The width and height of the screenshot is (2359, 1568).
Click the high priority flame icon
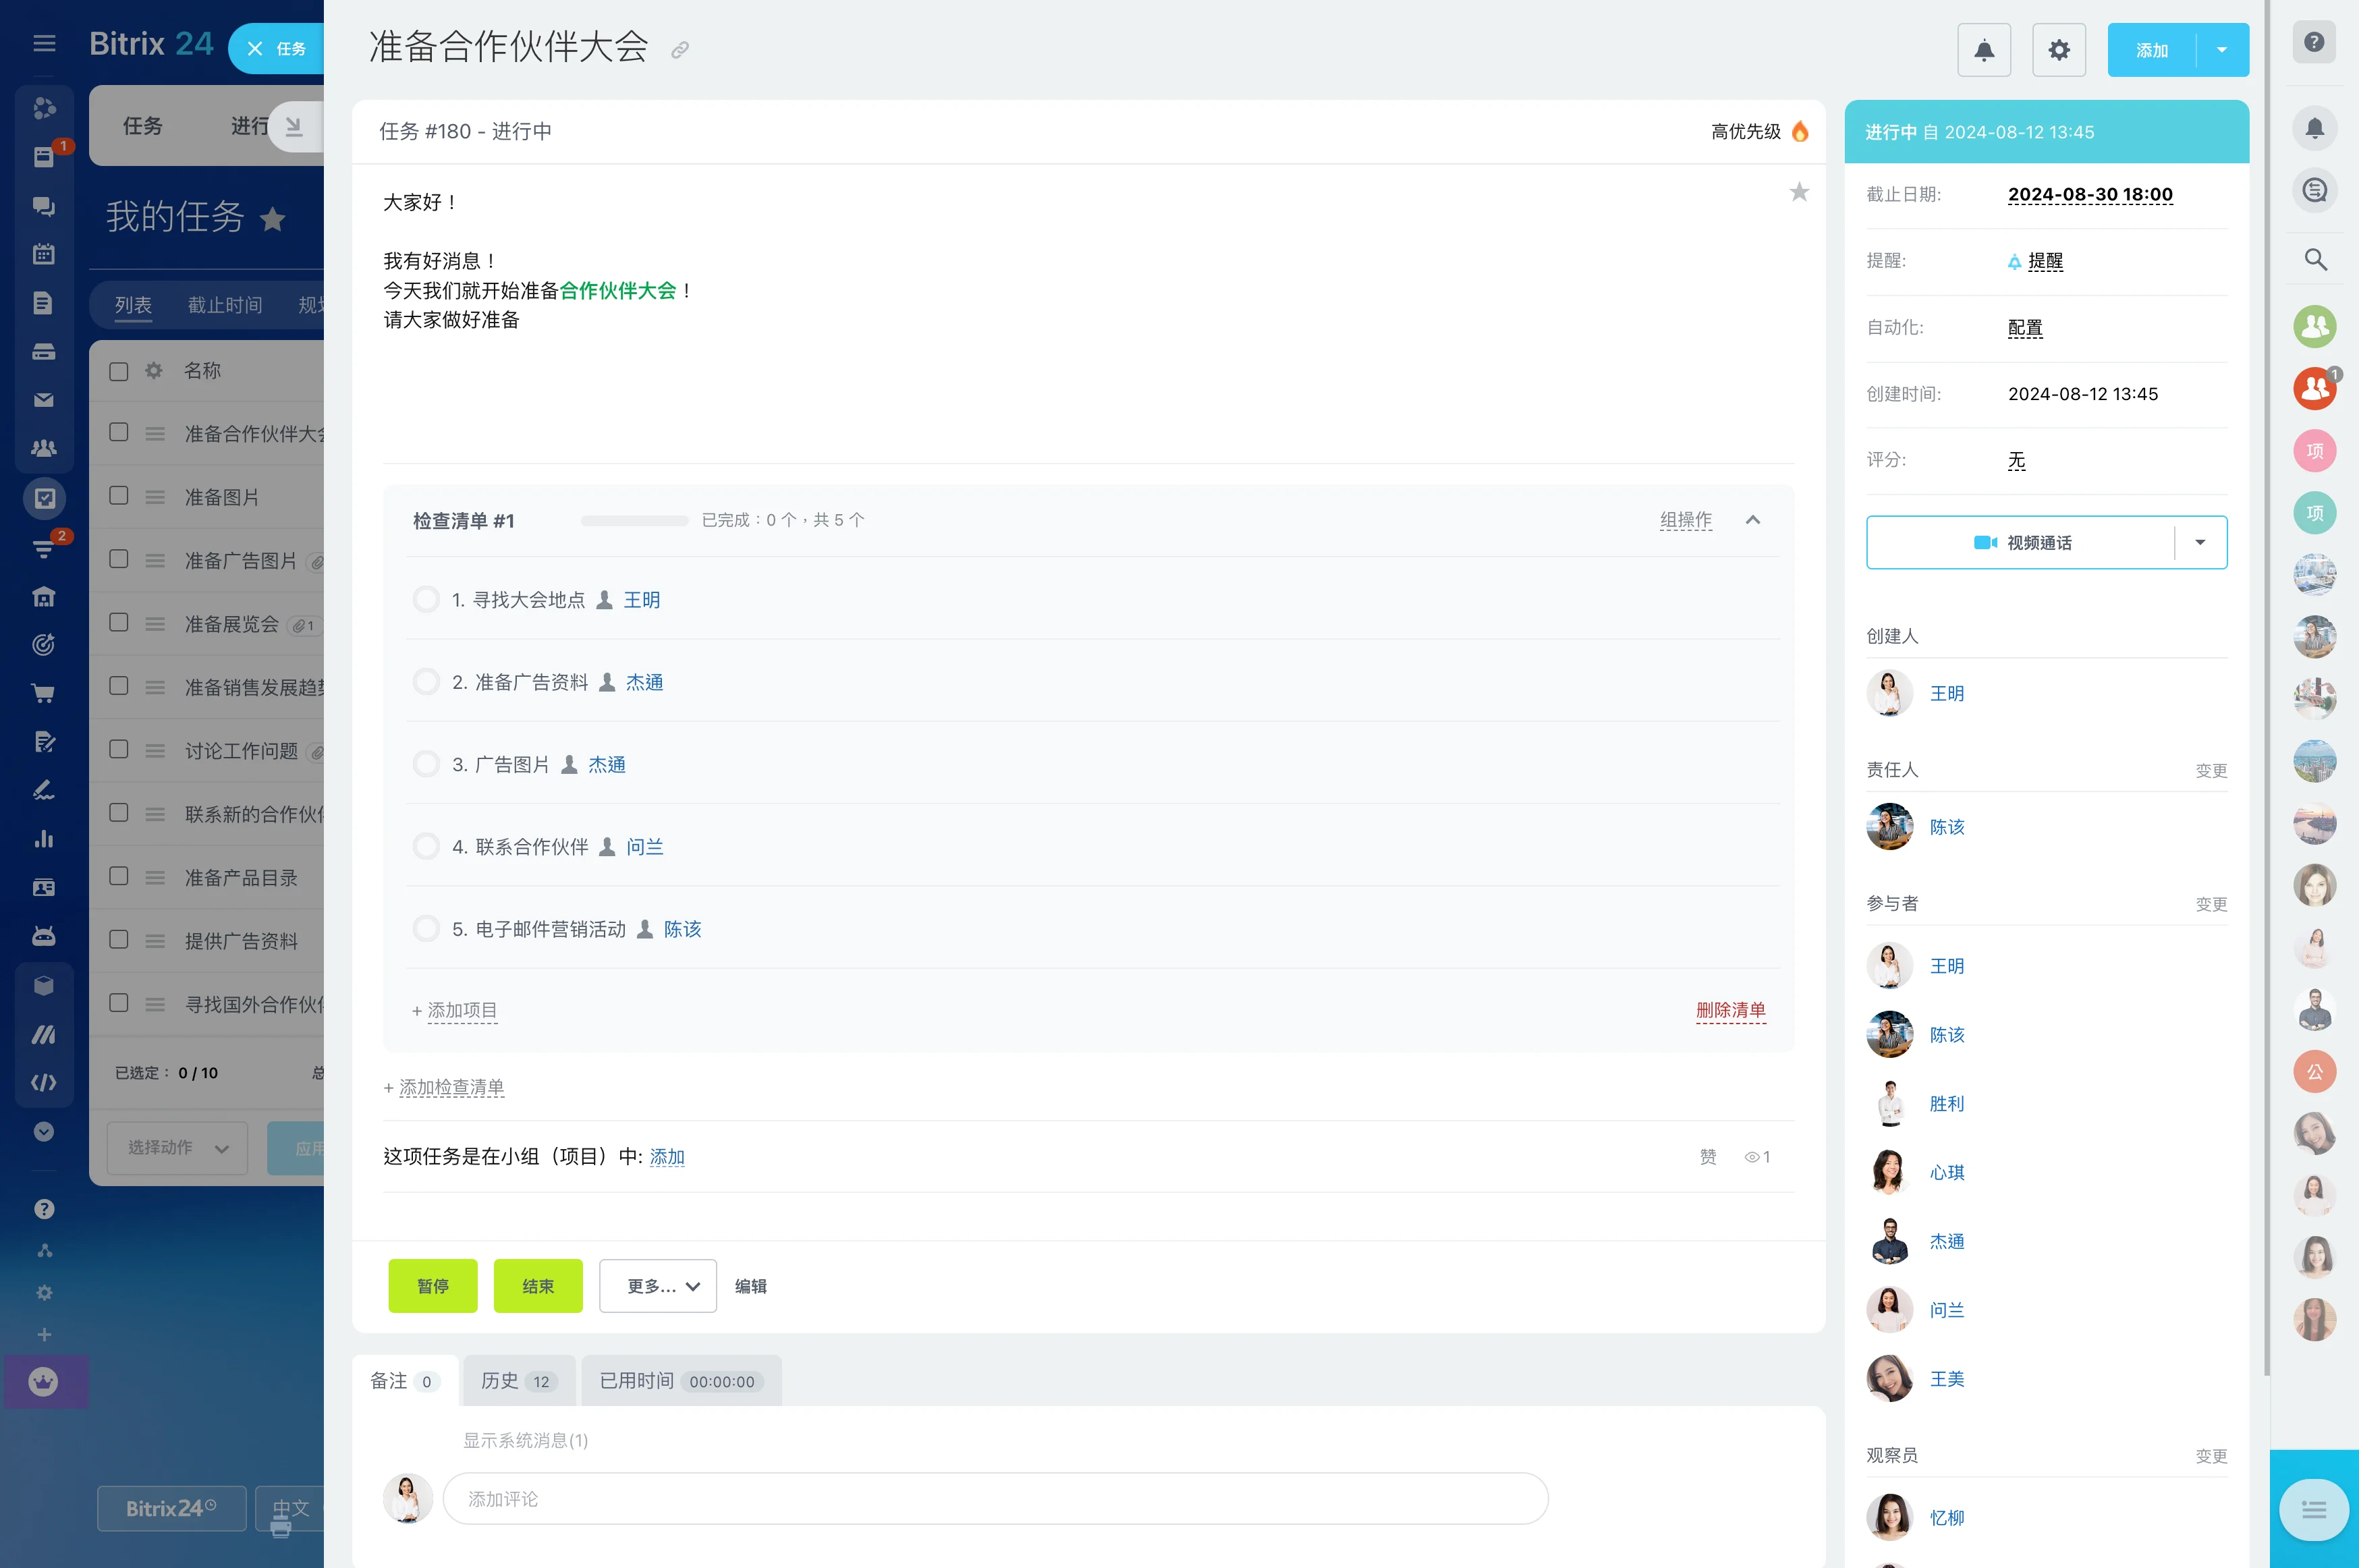(1800, 131)
